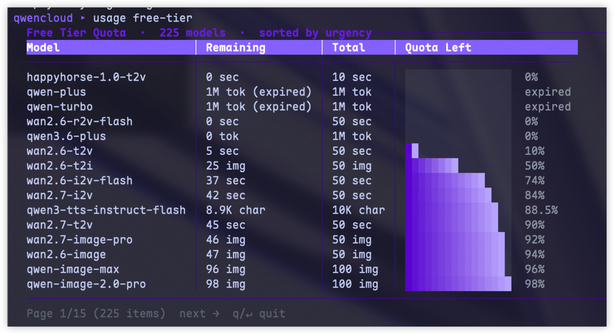
Task: Select "50 sec" total in wan2.7-i2v row
Action: pyautogui.click(x=352, y=196)
